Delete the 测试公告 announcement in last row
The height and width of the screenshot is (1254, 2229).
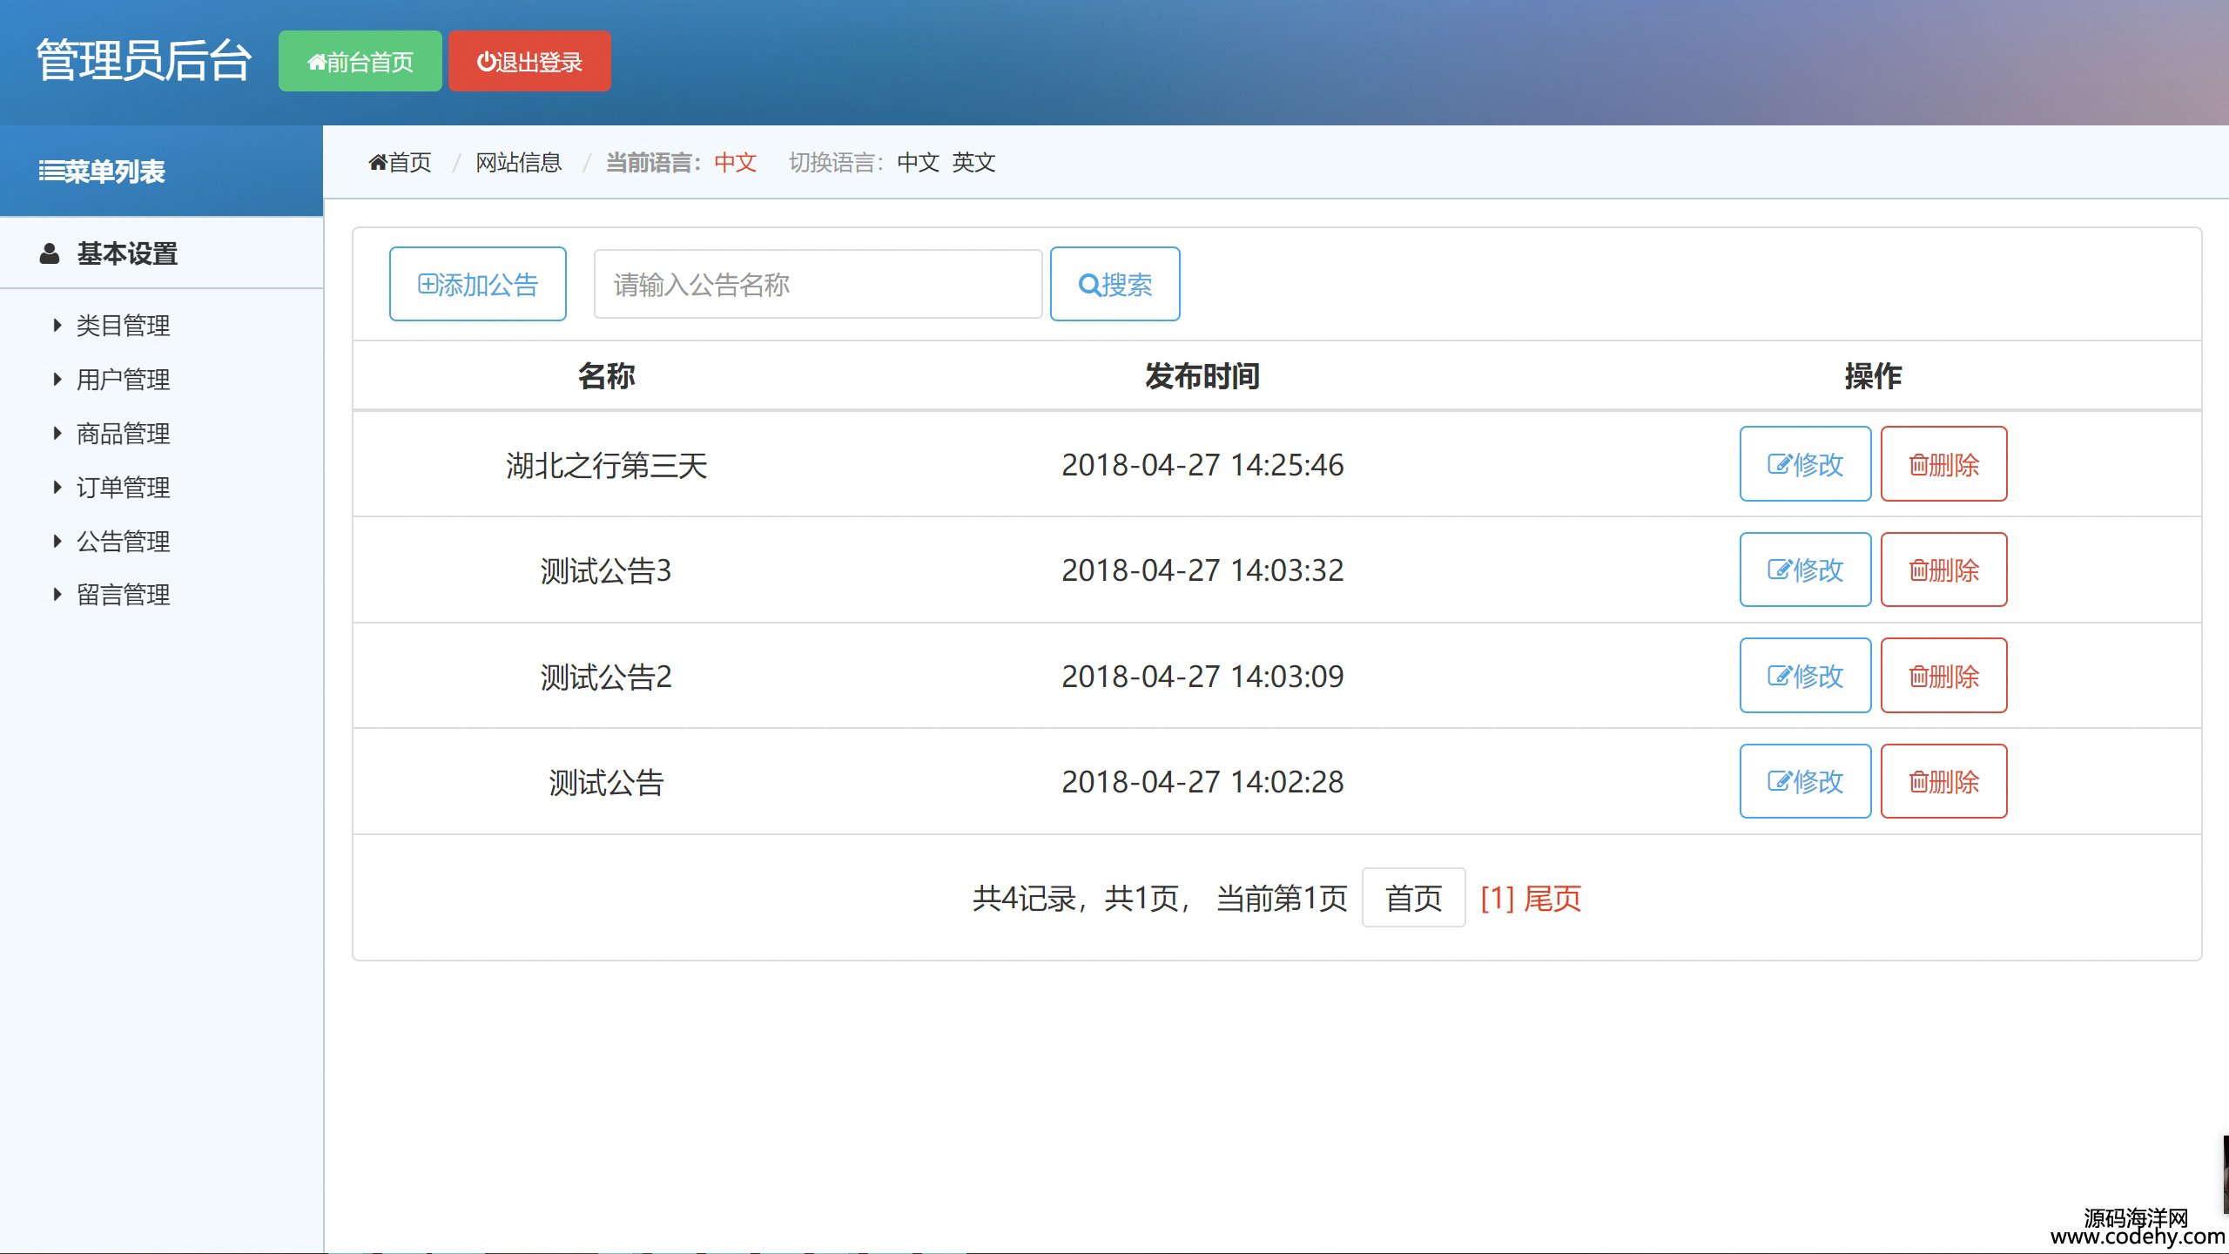[1943, 782]
